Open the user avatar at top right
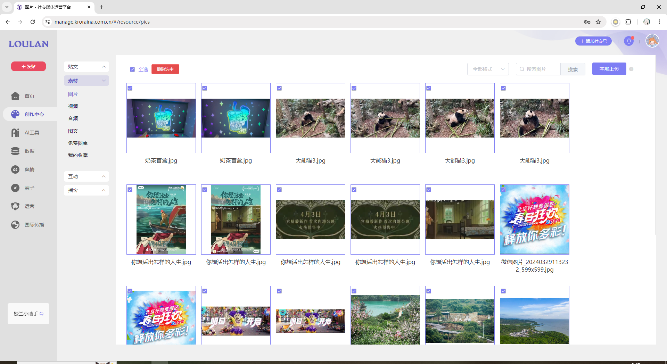This screenshot has height=364, width=667. [652, 41]
